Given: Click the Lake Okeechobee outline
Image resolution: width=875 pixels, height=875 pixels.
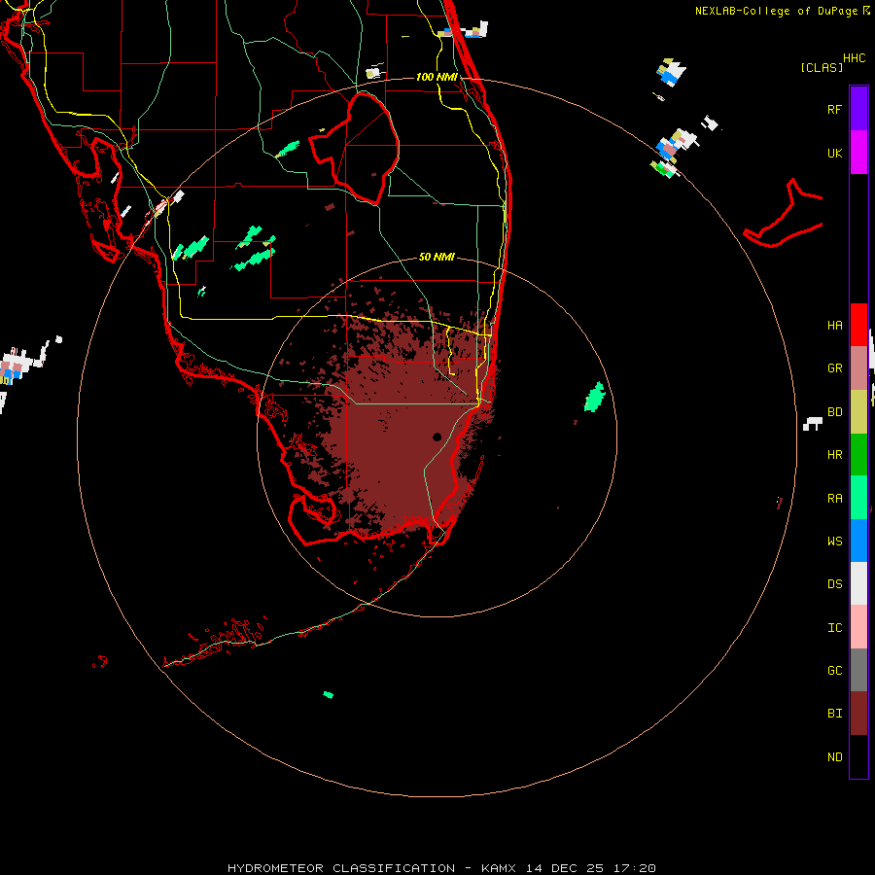Looking at the screenshot, I should click(x=354, y=149).
